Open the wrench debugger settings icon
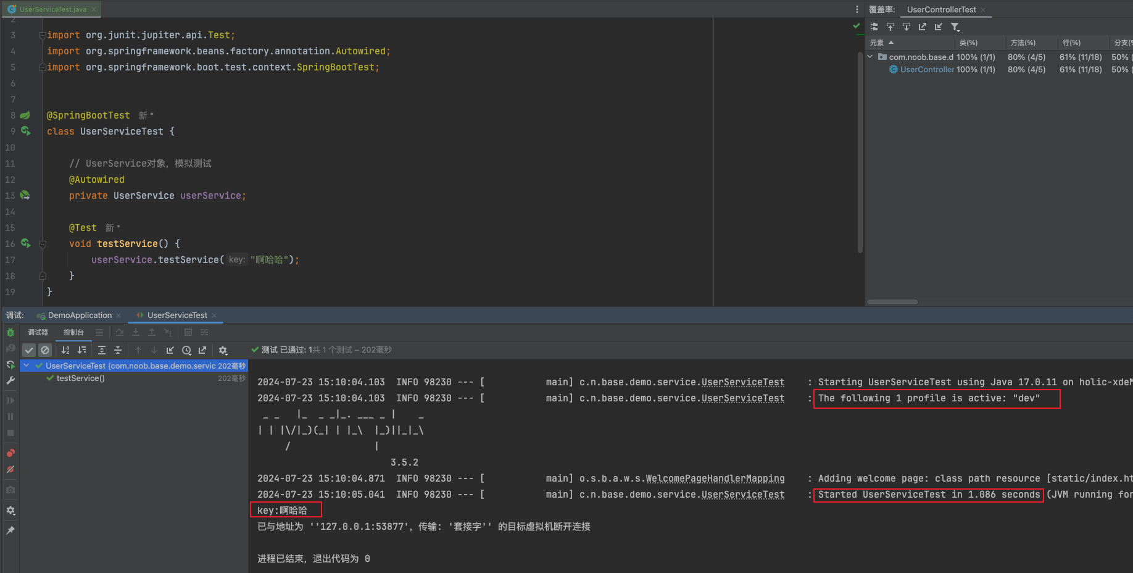Viewport: 1133px width, 573px height. coord(10,380)
